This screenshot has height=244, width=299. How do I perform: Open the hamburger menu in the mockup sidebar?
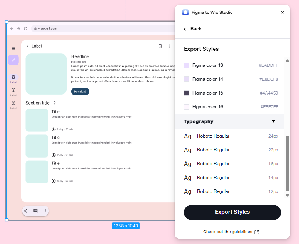13,48
